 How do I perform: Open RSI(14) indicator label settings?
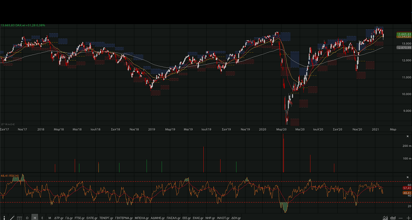click(10, 176)
